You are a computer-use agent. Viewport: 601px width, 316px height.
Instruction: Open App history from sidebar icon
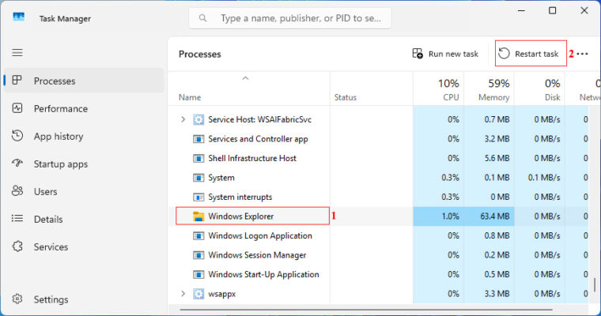(17, 137)
